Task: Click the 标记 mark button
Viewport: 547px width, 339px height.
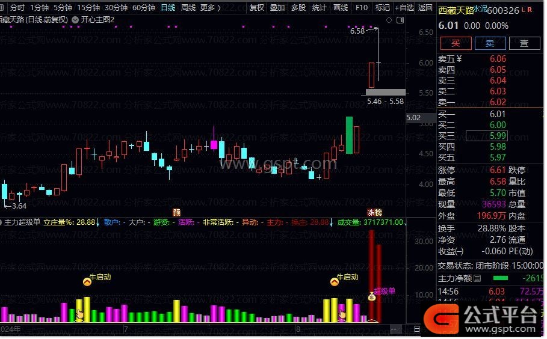Action: (x=382, y=7)
